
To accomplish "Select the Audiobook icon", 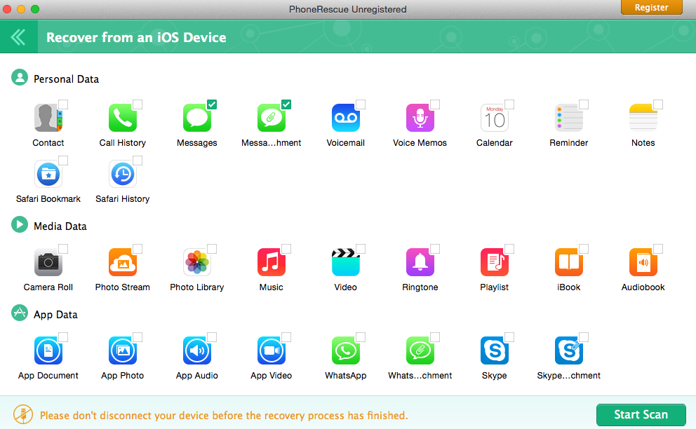I will point(643,262).
